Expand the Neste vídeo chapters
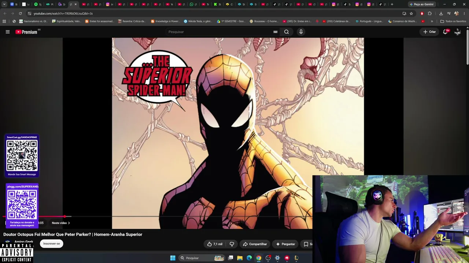469x263 pixels. tap(61, 223)
